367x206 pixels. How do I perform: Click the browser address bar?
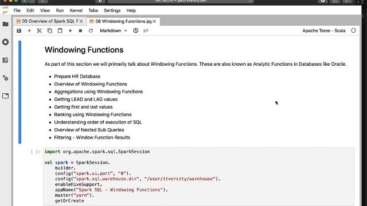pyautogui.click(x=181, y=1)
